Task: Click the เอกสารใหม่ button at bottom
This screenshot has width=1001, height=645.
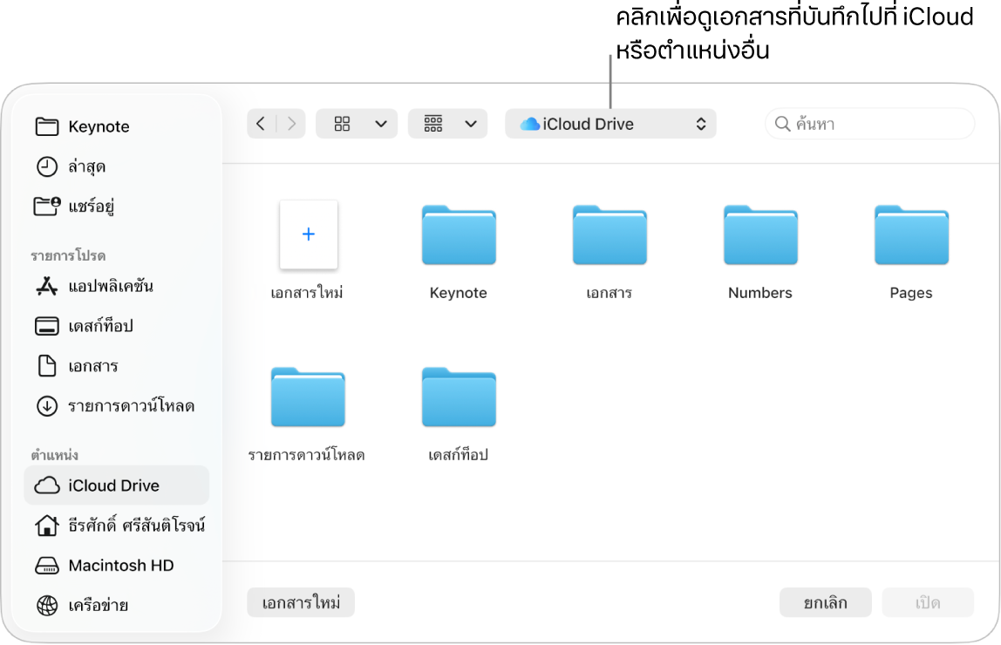Action: click(301, 603)
